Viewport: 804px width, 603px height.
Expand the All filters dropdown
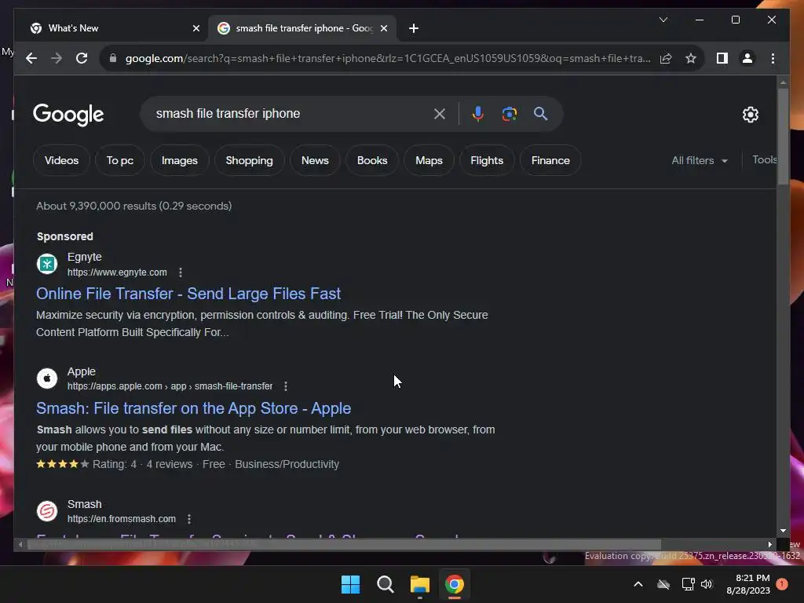tap(700, 160)
